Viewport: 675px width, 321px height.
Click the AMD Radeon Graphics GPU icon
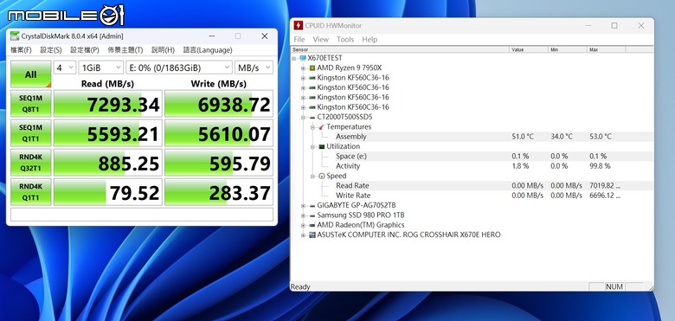[312, 225]
